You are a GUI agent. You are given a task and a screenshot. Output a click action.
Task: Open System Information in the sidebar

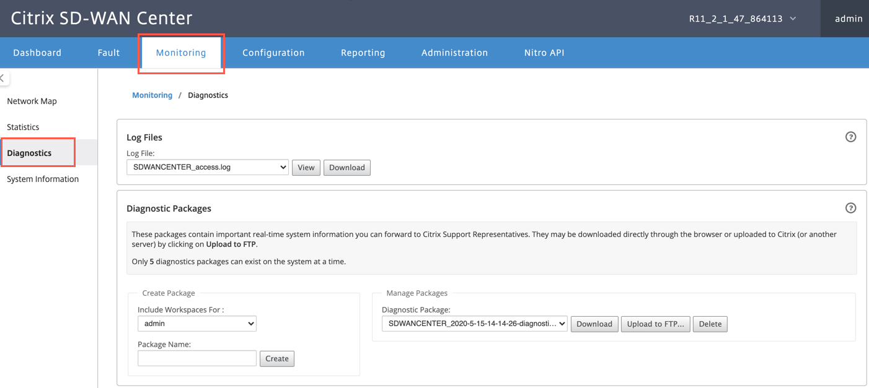click(x=43, y=179)
